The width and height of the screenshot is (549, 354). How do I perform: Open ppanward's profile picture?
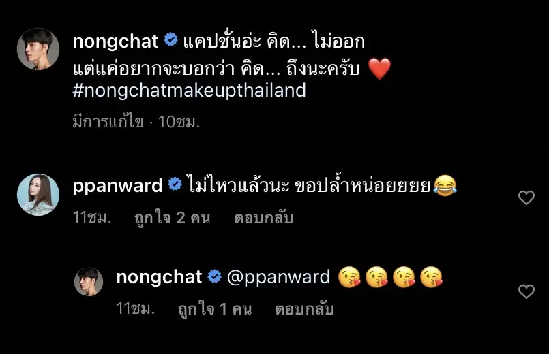point(38,194)
